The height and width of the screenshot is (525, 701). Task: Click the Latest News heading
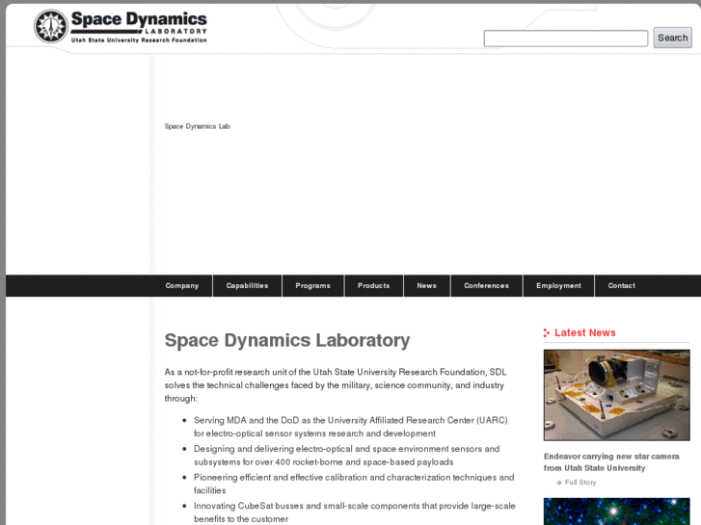tap(584, 333)
